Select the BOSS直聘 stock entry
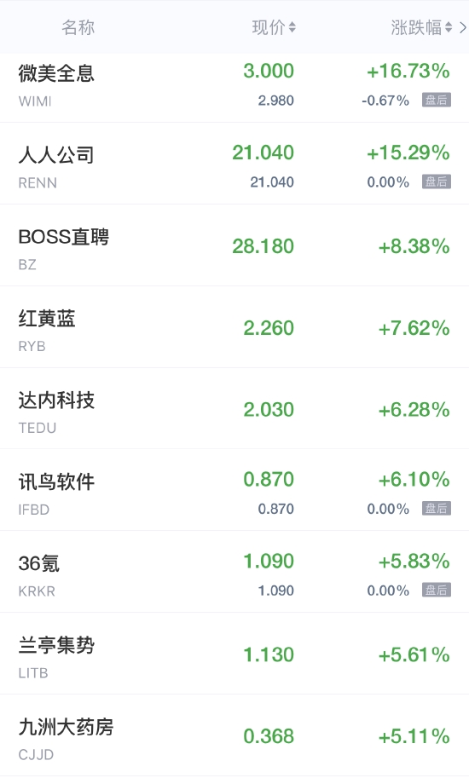This screenshot has height=778, width=469. click(234, 245)
